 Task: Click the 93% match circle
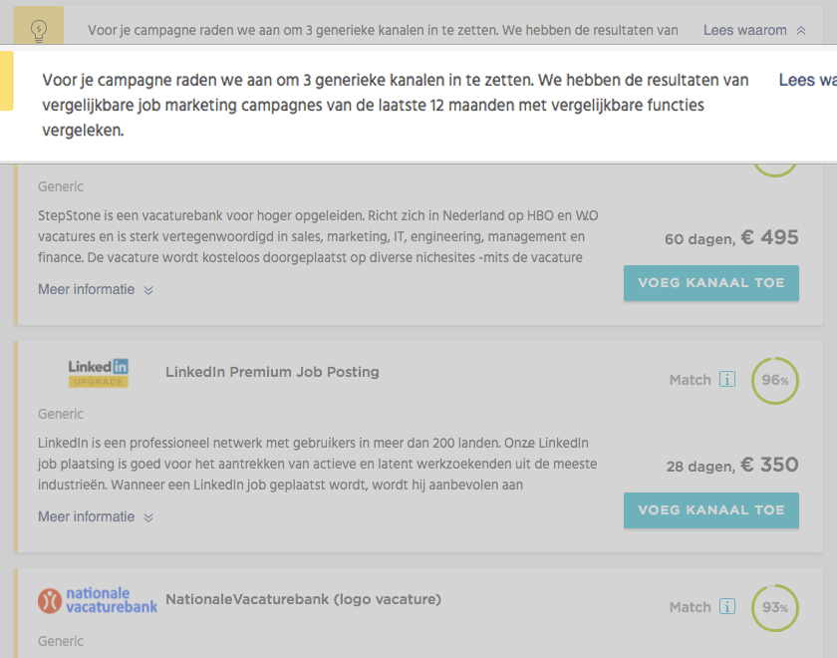(775, 608)
